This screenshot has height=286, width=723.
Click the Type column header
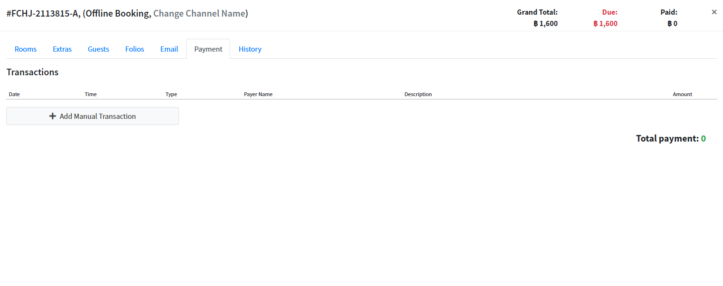pos(171,94)
